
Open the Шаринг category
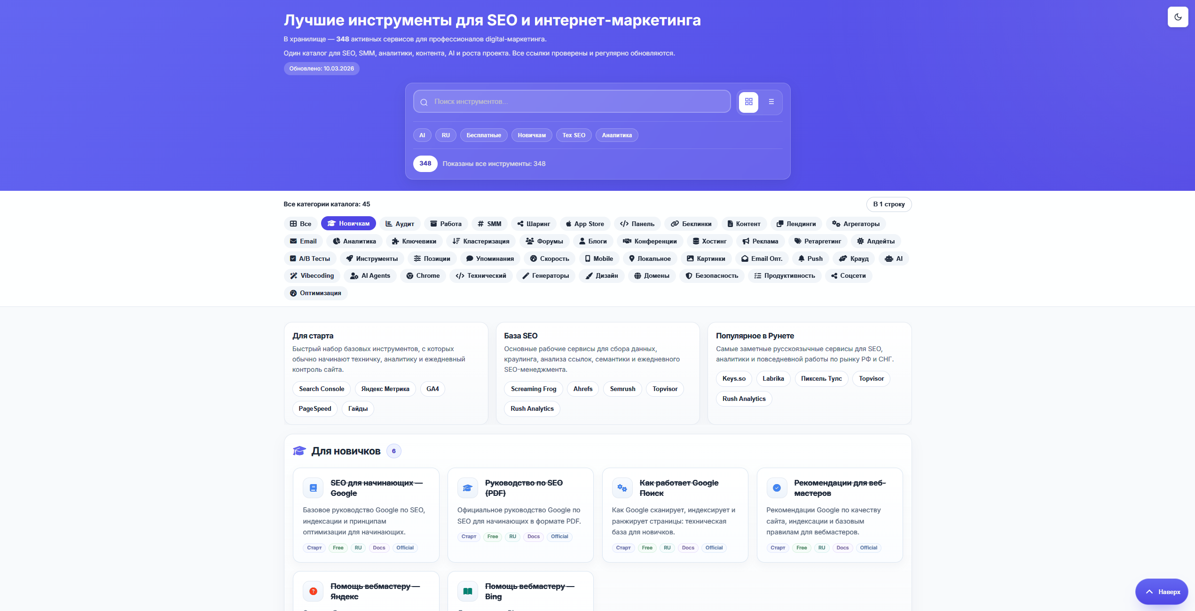click(x=534, y=224)
